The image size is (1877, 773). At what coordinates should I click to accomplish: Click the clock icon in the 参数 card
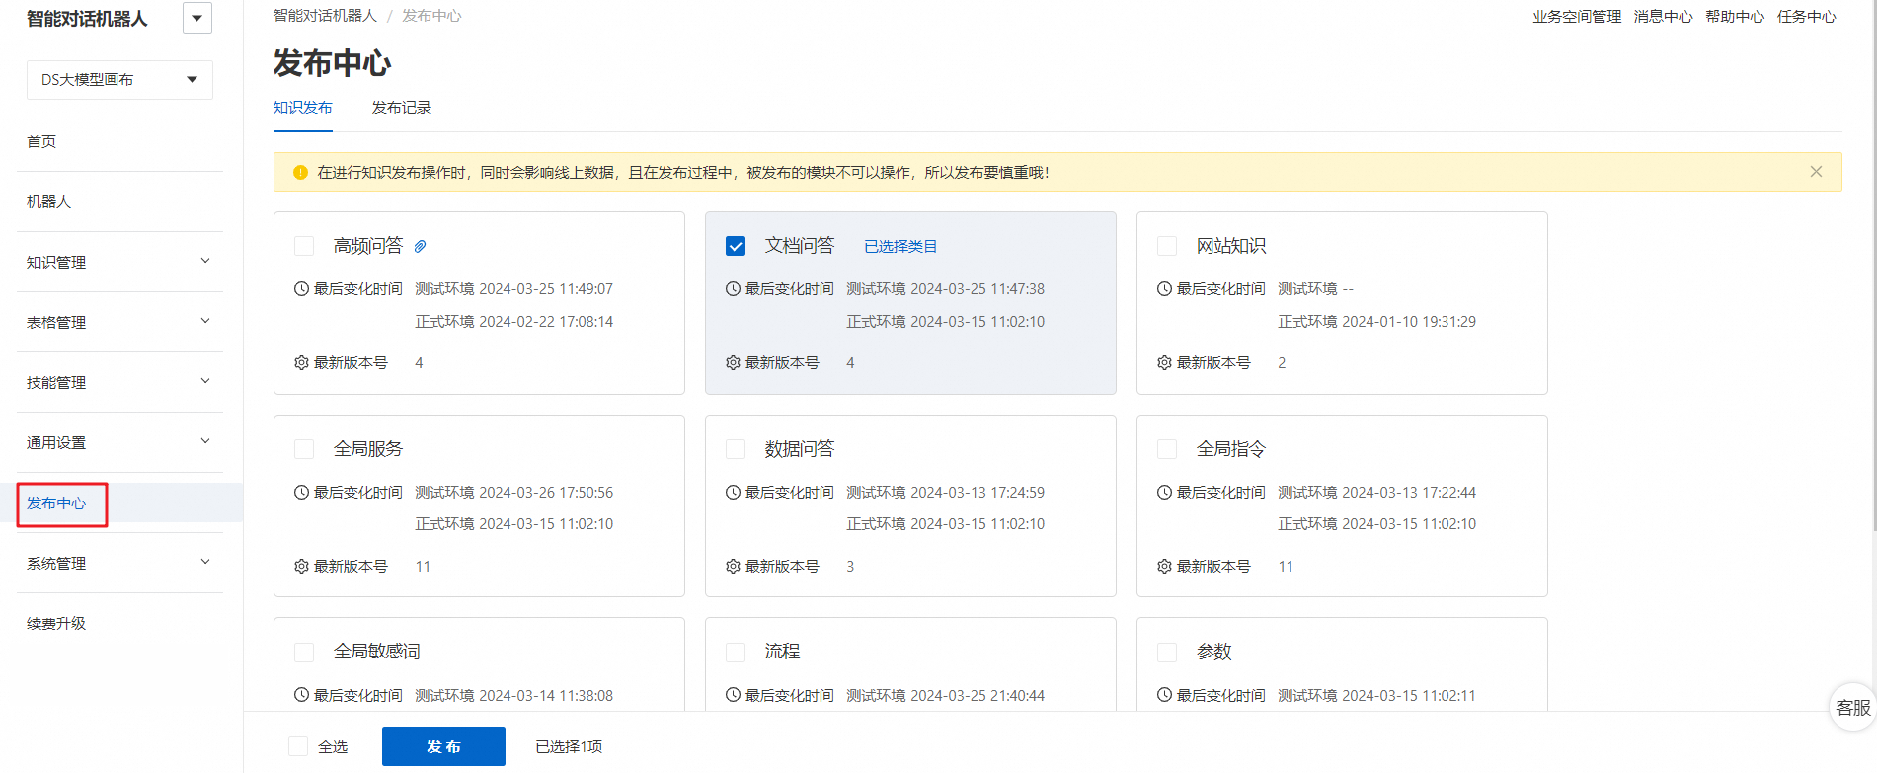tap(1165, 696)
